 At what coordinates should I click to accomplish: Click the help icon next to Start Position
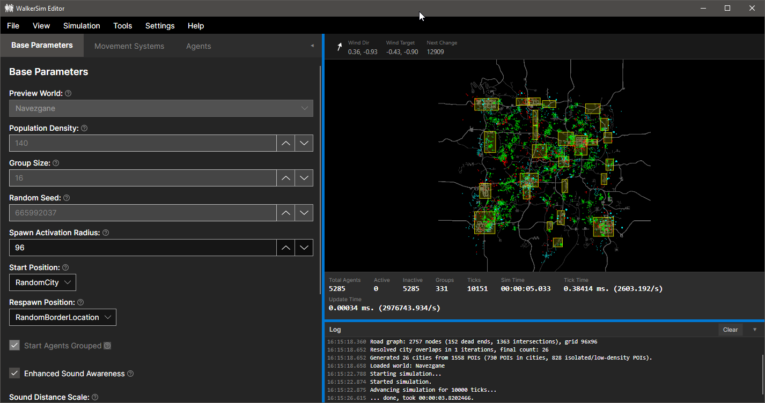tap(65, 267)
